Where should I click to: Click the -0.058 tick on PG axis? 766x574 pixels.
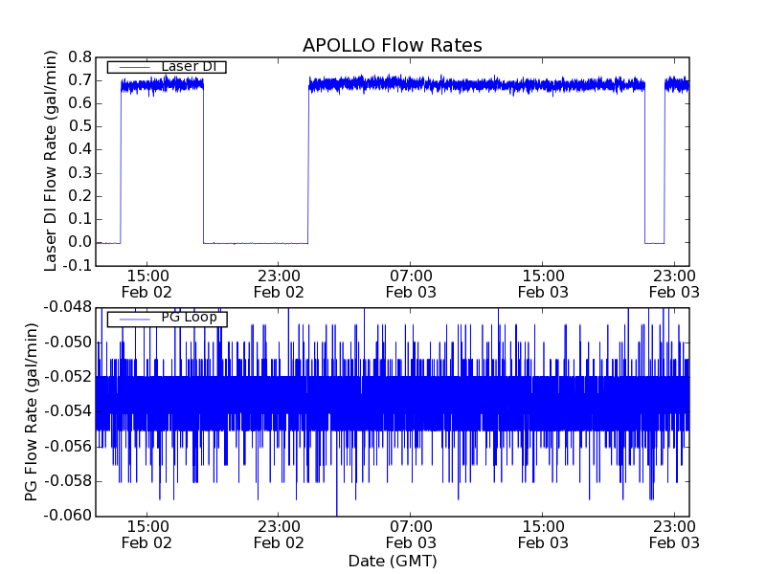tap(68, 481)
